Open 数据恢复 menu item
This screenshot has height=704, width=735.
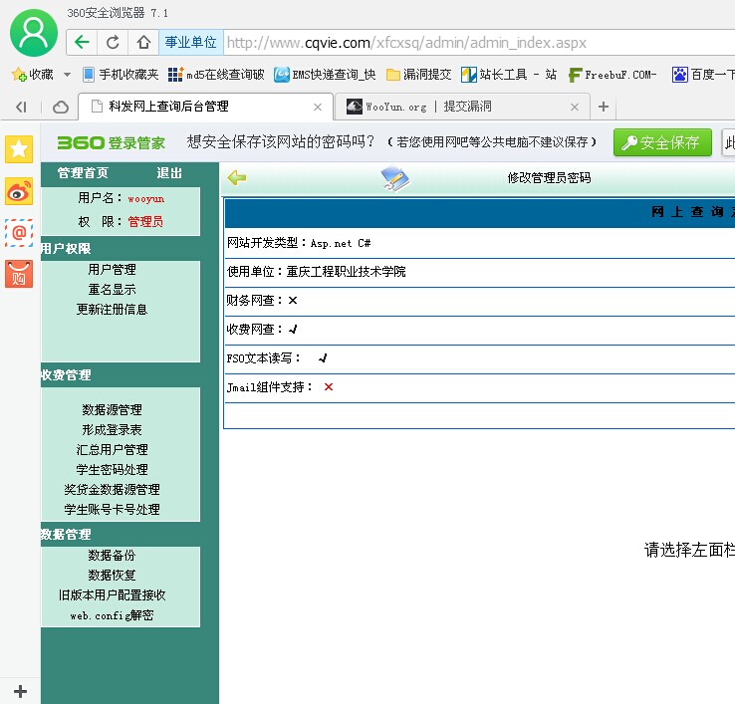point(112,576)
